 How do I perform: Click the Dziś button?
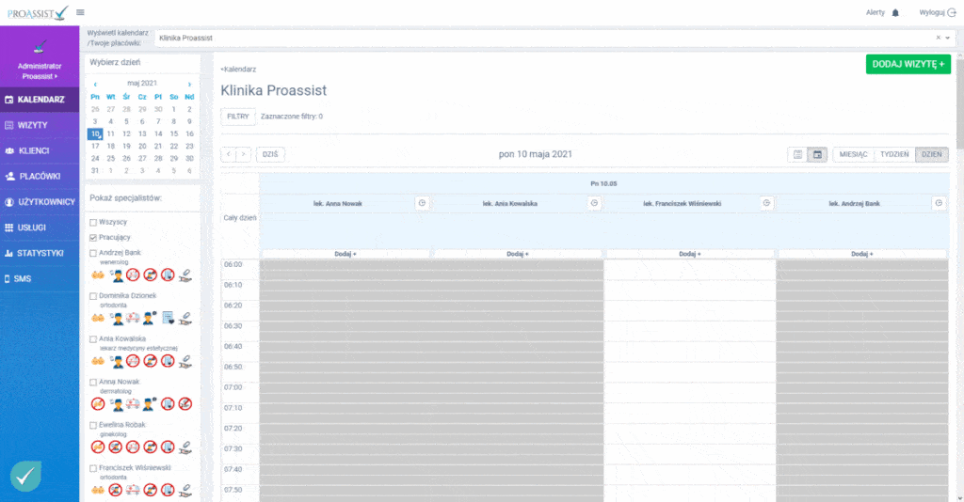point(270,155)
